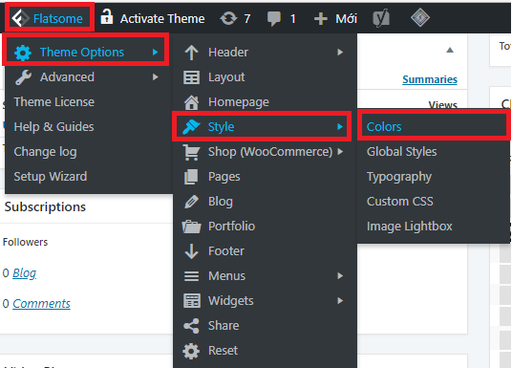Image resolution: width=512 pixels, height=368 pixels.
Task: Expand the Theme Options submenu arrow
Action: point(156,52)
